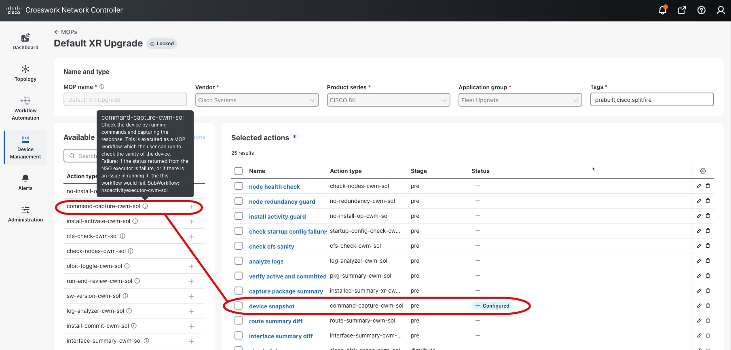Open Topology from the sidebar
The image size is (731, 350).
tap(25, 73)
